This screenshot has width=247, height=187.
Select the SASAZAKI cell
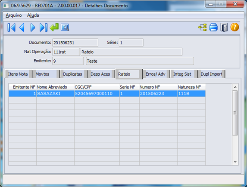(x=55, y=94)
